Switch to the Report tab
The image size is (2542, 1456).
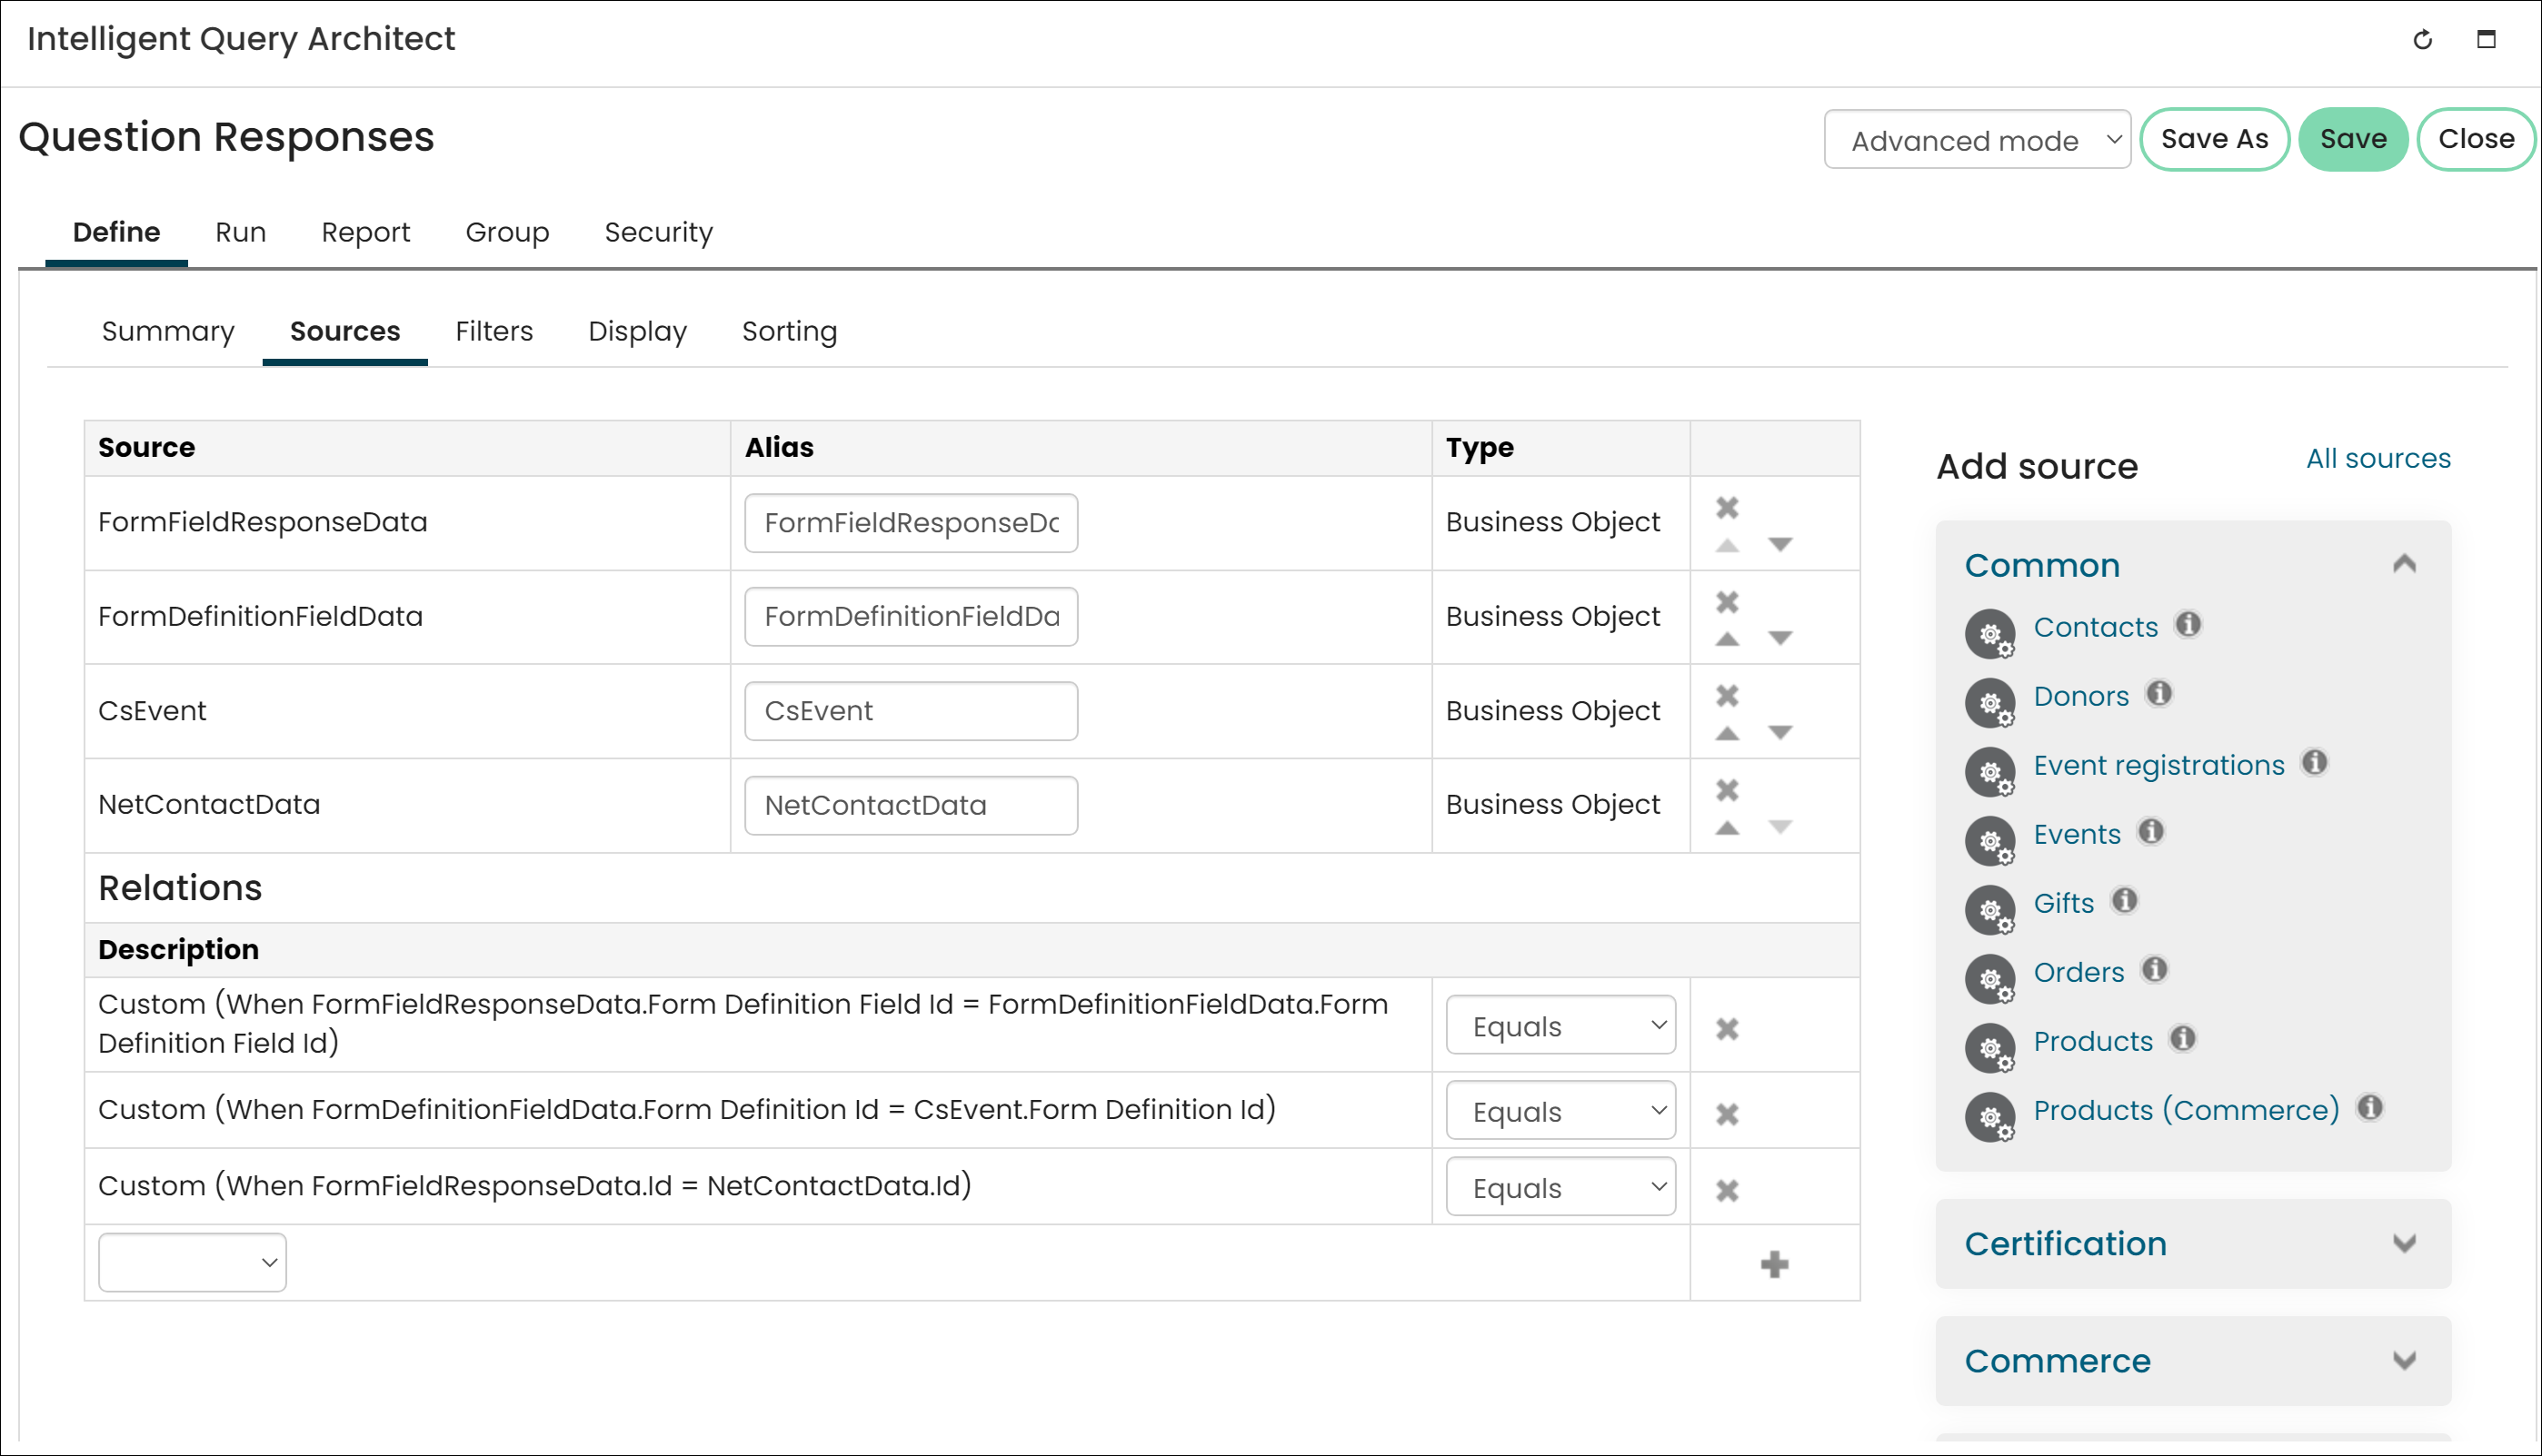pyautogui.click(x=365, y=232)
